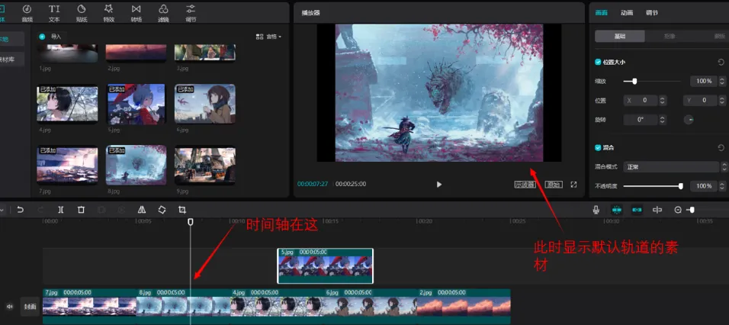Click the 旋转 rotation 0° field
729x325 pixels.
(641, 120)
